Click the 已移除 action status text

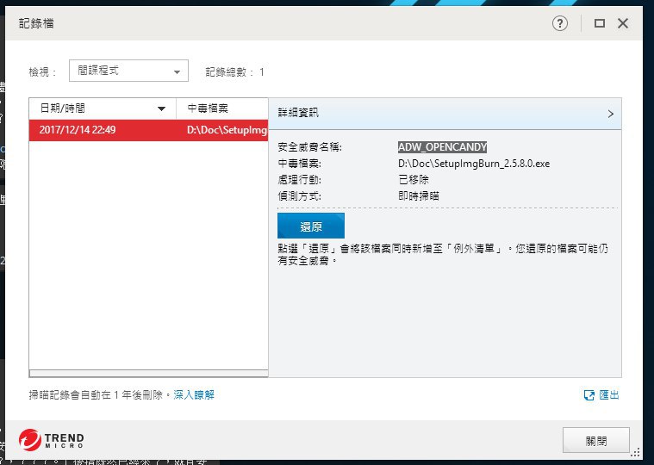pyautogui.click(x=413, y=180)
